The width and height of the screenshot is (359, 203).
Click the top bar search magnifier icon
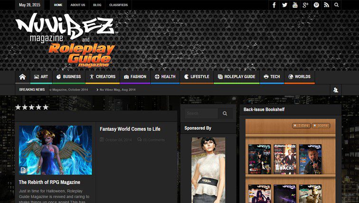336,5
